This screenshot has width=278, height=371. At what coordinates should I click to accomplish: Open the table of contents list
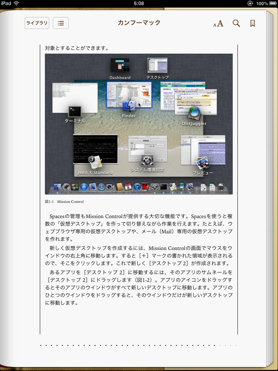click(x=61, y=23)
